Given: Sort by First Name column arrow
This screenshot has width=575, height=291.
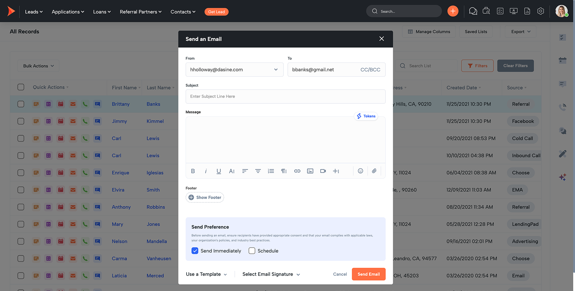Looking at the screenshot, I should click(140, 88).
